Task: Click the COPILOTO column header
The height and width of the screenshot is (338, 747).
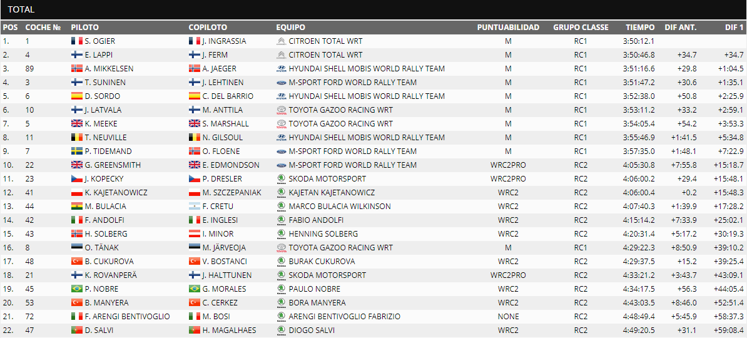Action: pos(208,28)
